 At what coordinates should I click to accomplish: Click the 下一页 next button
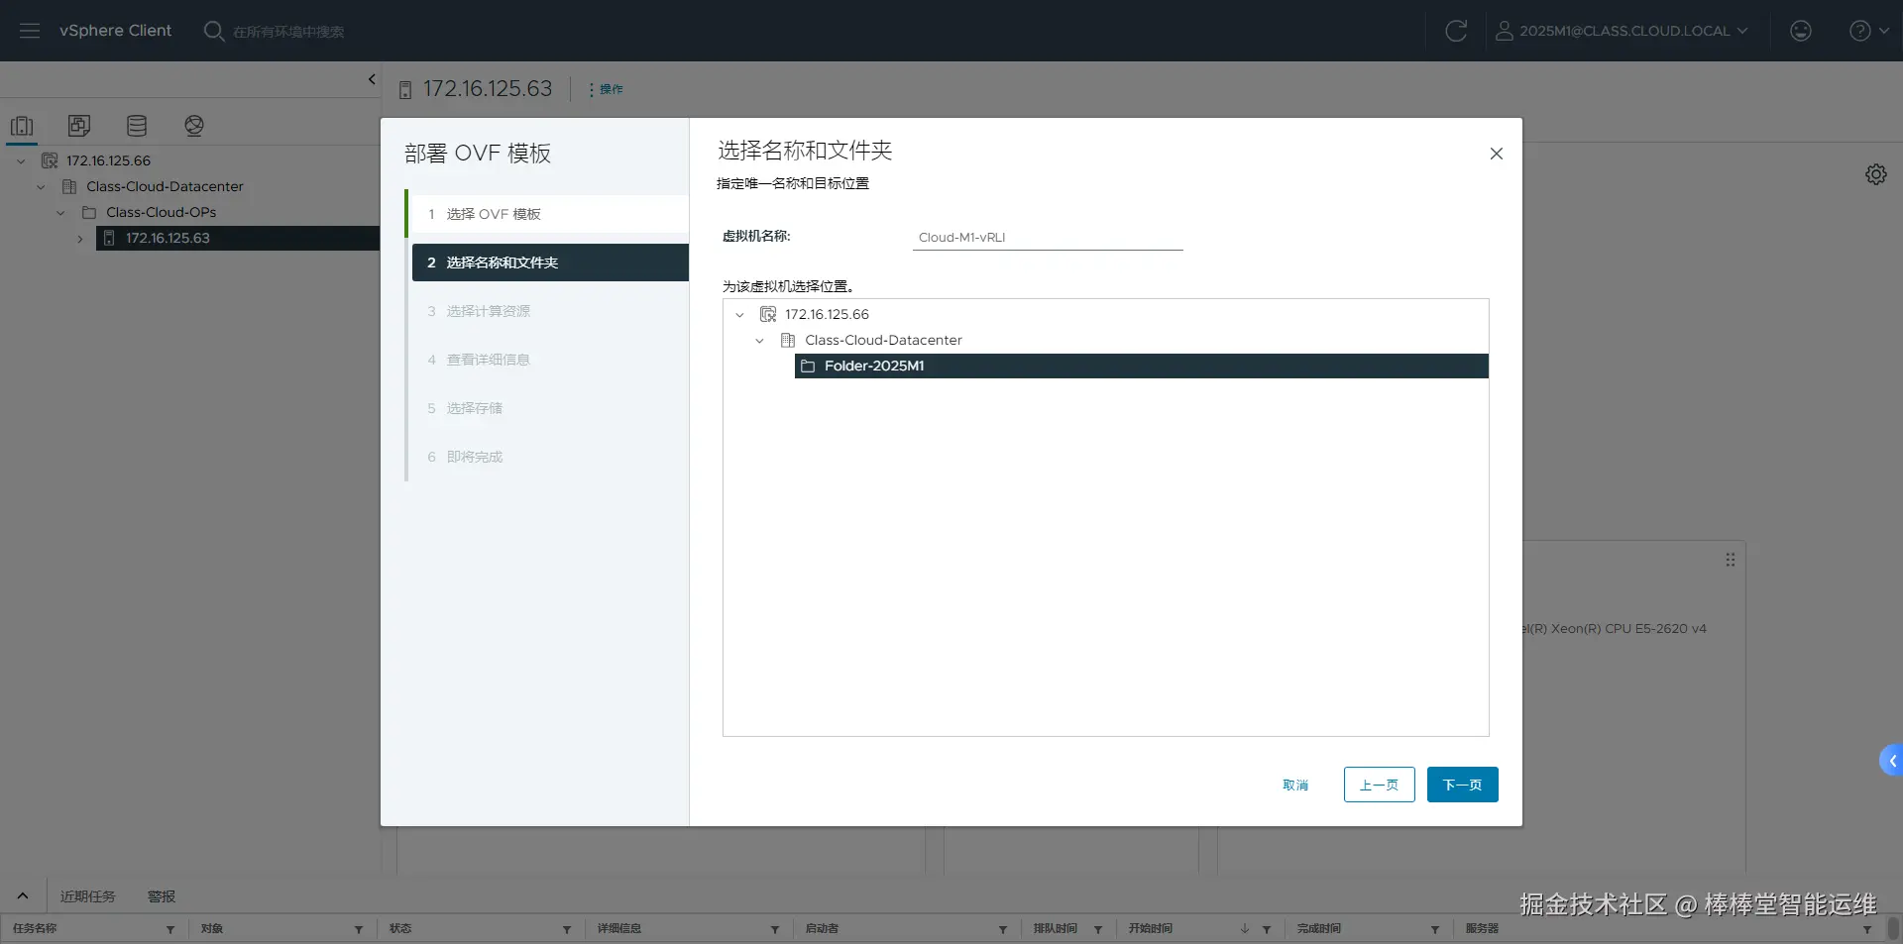(x=1463, y=785)
